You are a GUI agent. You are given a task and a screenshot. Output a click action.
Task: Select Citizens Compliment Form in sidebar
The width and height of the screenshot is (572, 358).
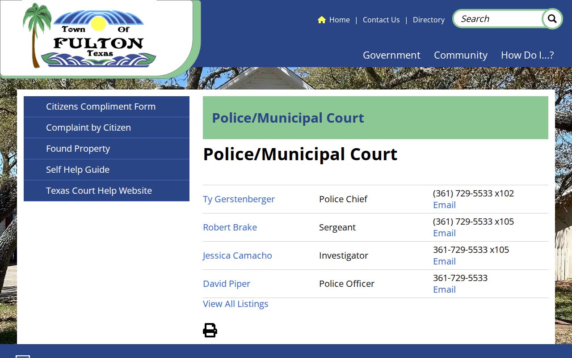pyautogui.click(x=106, y=107)
